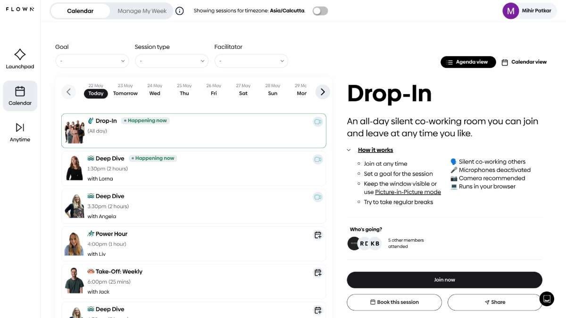Share the Drop-In session
The image size is (566, 318).
(x=495, y=302)
